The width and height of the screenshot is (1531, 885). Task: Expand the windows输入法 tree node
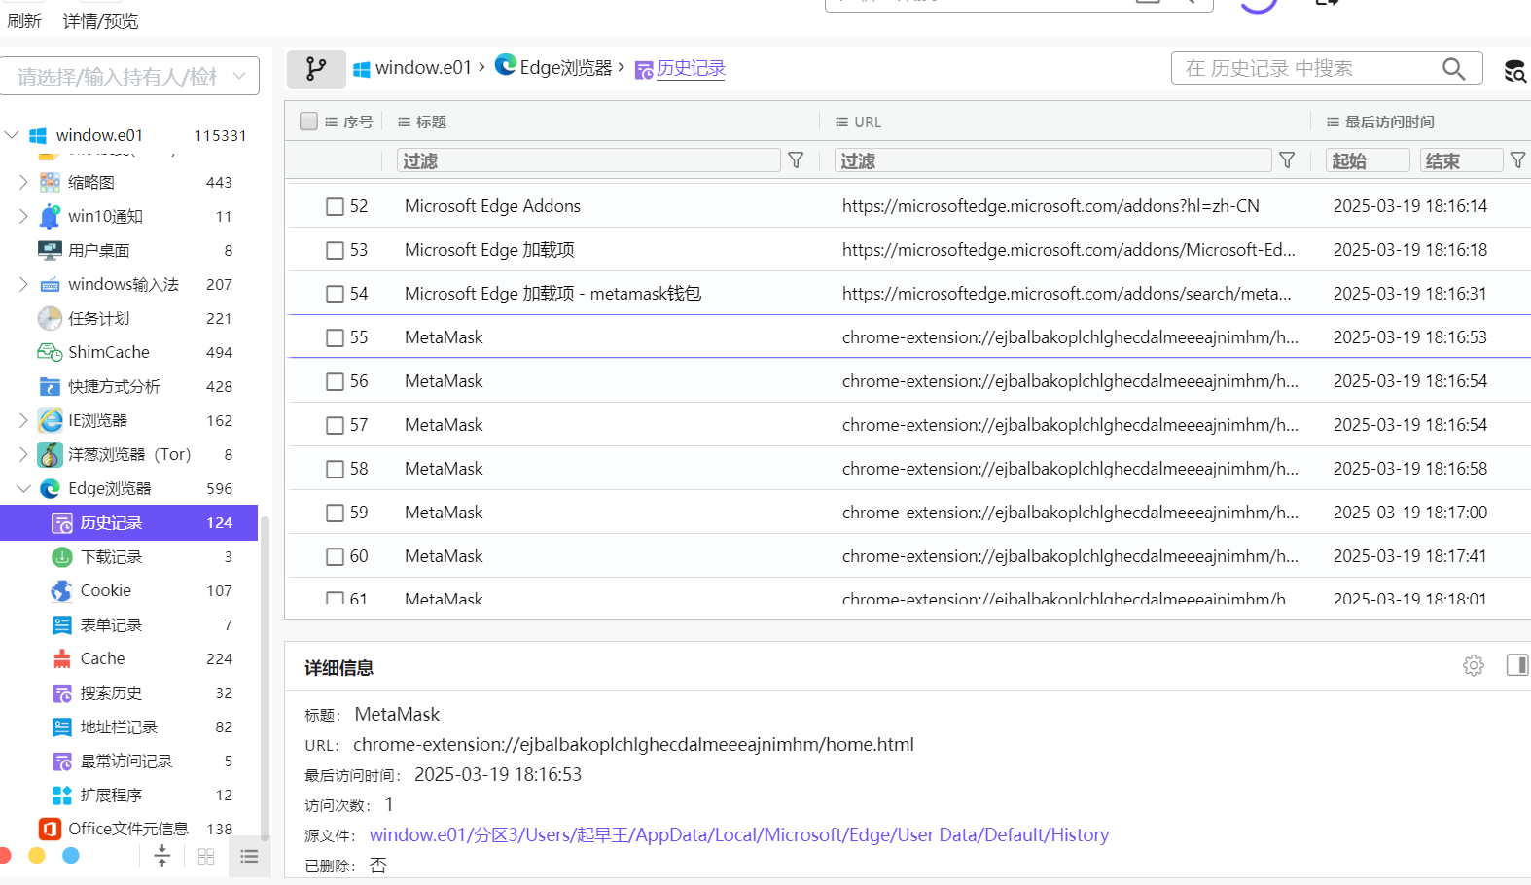(x=23, y=284)
